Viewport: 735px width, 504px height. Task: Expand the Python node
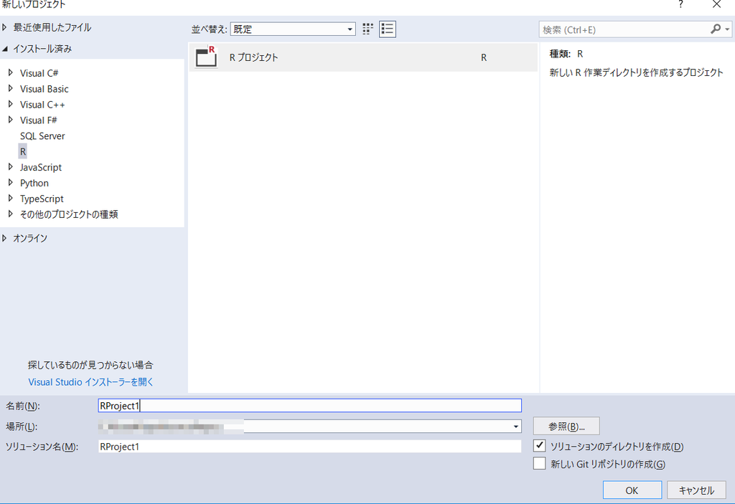pos(10,182)
